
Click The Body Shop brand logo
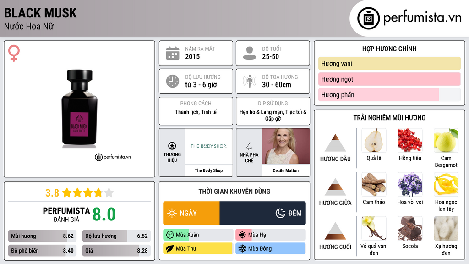[x=208, y=146]
